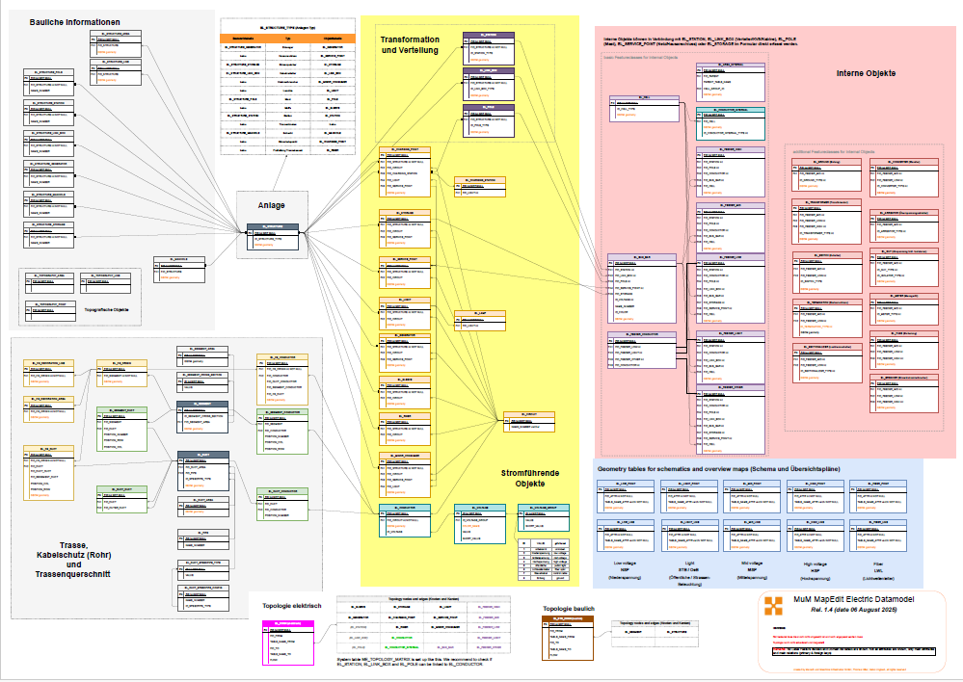The image size is (963, 682).
Task: Select the dark-header table inside Anlage box
Action: (273, 237)
